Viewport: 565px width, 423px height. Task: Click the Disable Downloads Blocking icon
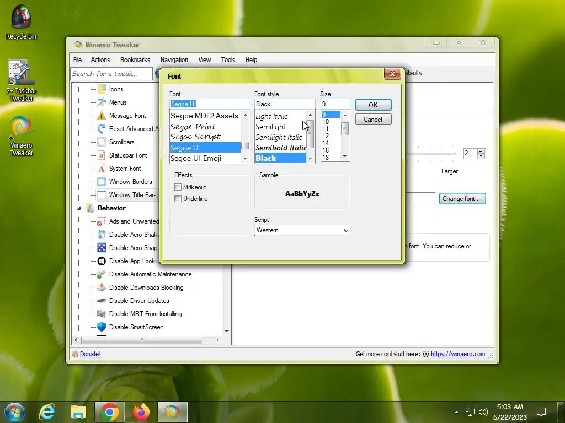[102, 288]
